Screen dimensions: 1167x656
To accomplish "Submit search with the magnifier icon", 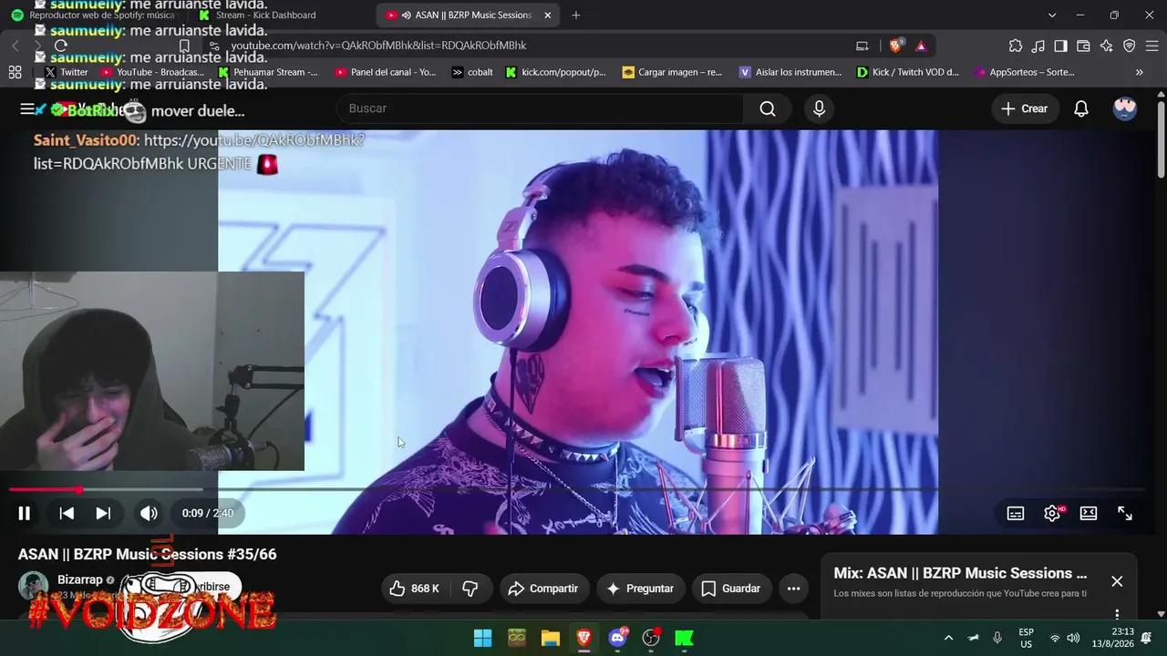I will pyautogui.click(x=768, y=108).
